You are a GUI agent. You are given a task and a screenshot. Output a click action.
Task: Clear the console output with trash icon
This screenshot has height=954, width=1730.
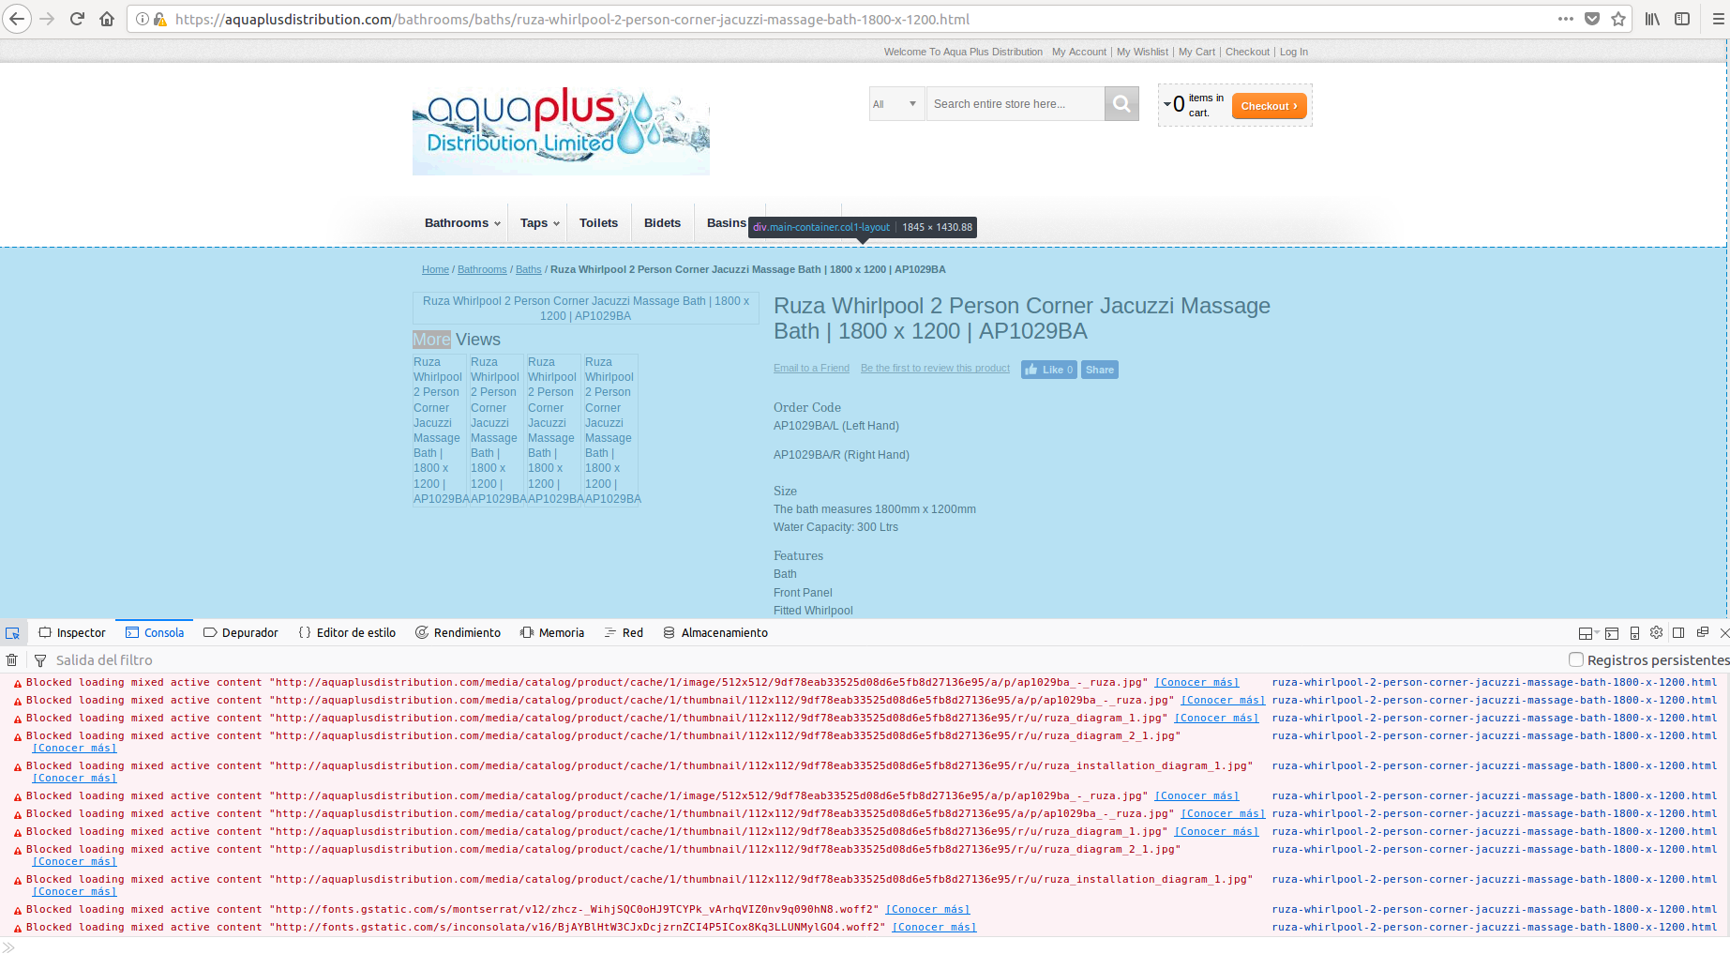point(12,659)
